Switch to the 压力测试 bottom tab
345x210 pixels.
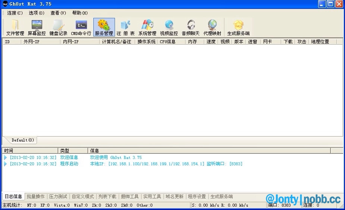[x=58, y=197]
